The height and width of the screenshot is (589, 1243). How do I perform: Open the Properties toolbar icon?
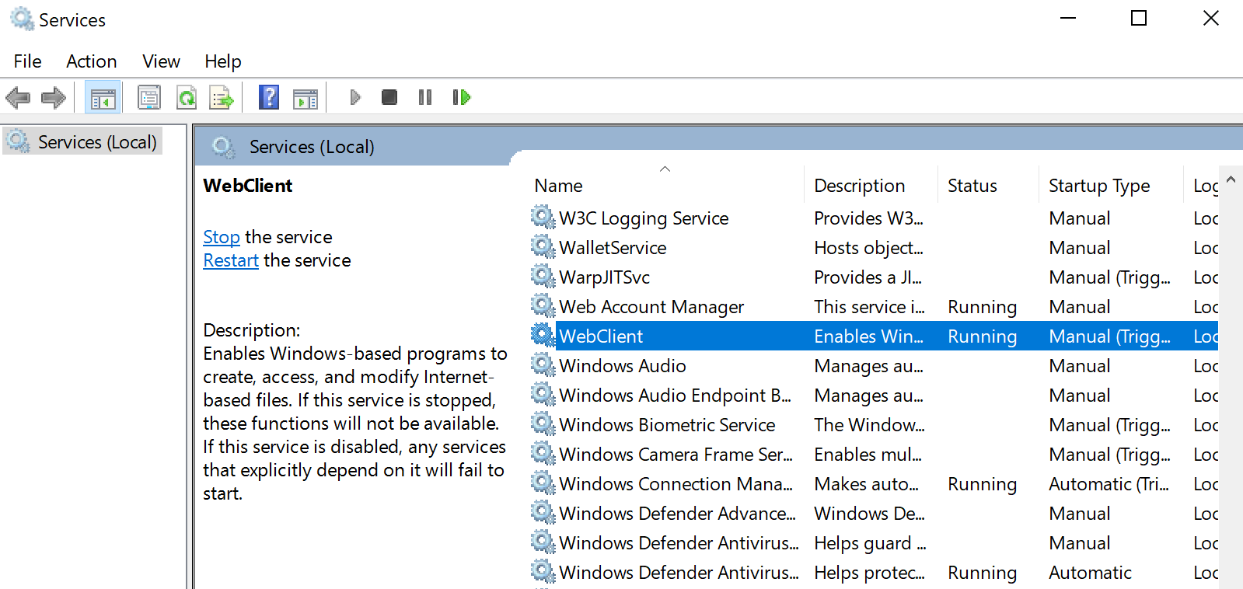click(x=148, y=98)
